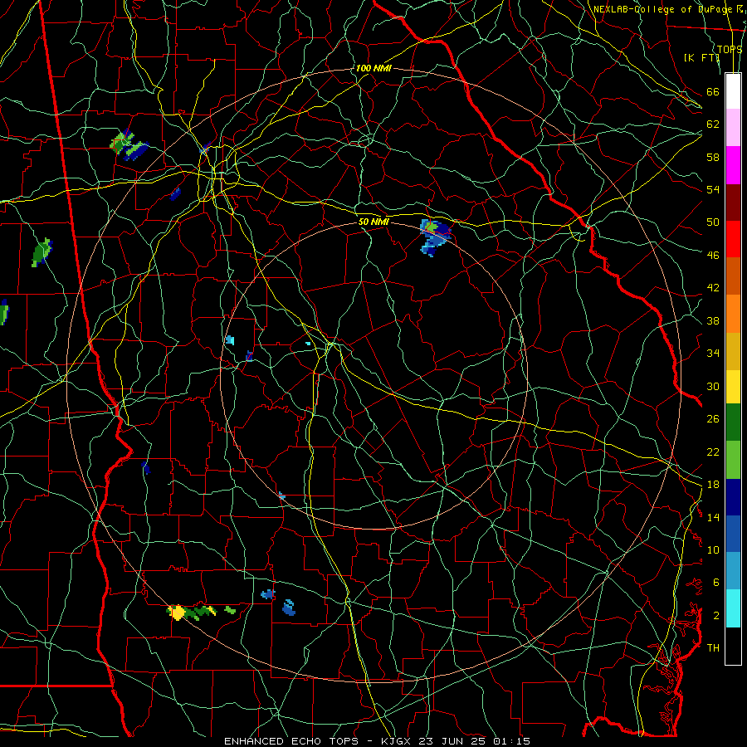Click the legend value "42"
The height and width of the screenshot is (747, 747).
pyautogui.click(x=713, y=287)
